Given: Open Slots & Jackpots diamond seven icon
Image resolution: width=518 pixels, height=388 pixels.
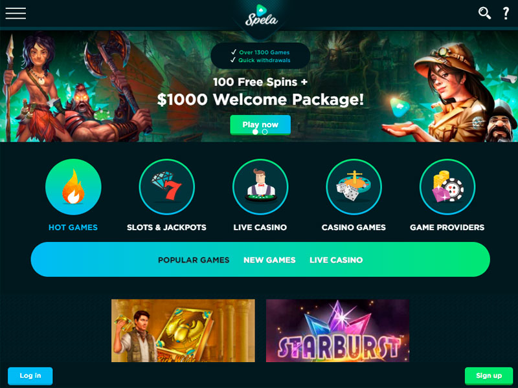Looking at the screenshot, I should [167, 187].
